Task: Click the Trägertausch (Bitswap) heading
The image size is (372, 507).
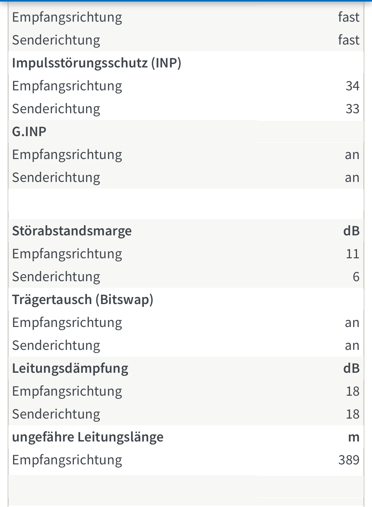Action: point(83,300)
